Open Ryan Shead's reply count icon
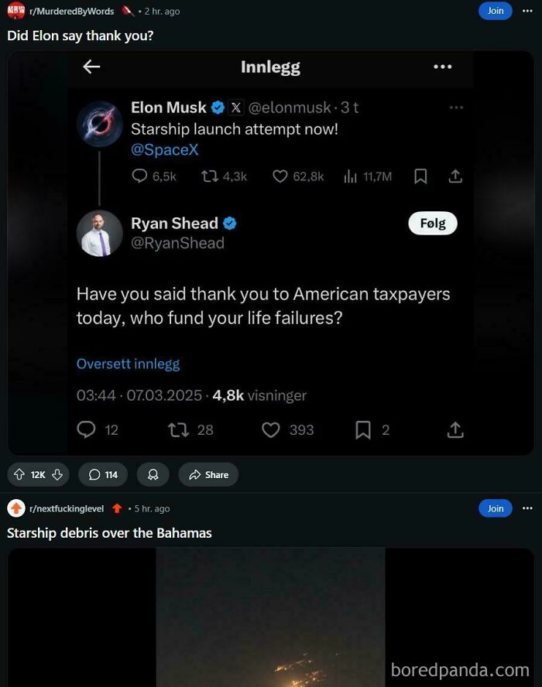Image resolution: width=542 pixels, height=687 pixels. coord(86,429)
